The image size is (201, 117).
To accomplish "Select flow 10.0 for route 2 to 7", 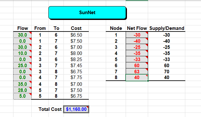I will (x=22, y=53).
